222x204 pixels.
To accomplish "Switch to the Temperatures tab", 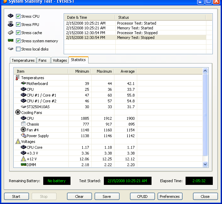I will click(23, 60).
